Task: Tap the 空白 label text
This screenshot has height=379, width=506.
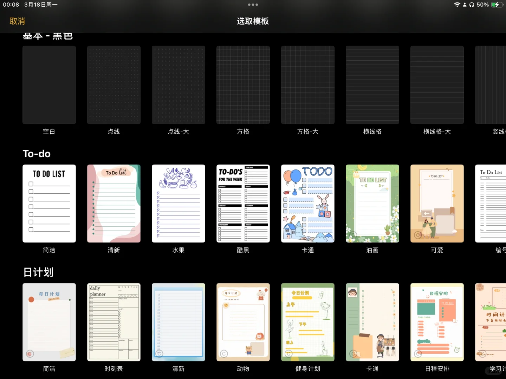Action: (49, 132)
